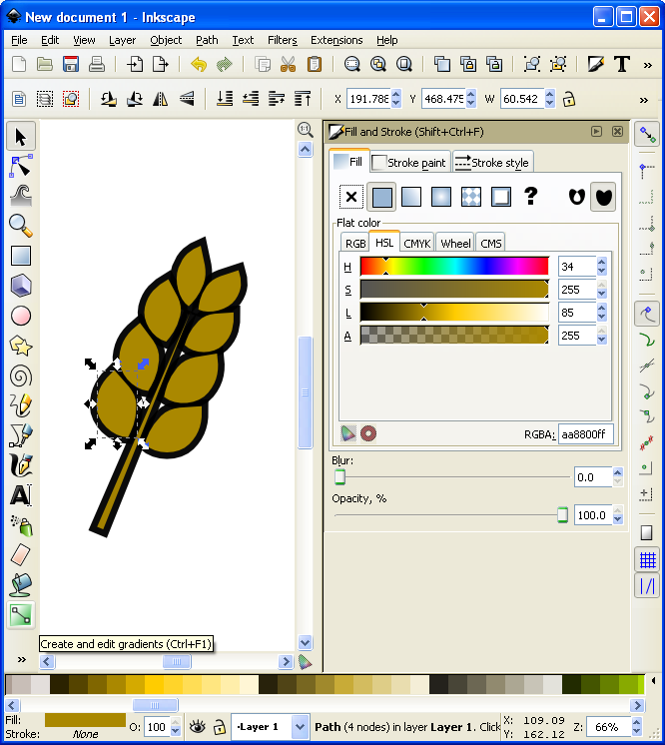Click the RGBA hex value field
665x745 pixels.
[x=585, y=433]
